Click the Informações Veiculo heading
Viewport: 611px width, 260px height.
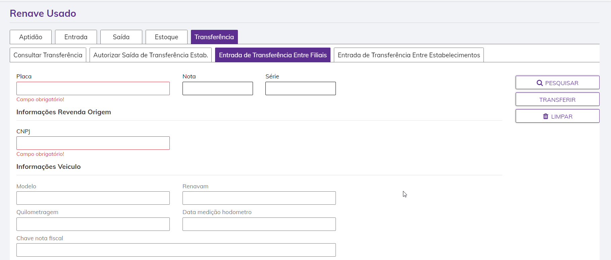click(49, 167)
